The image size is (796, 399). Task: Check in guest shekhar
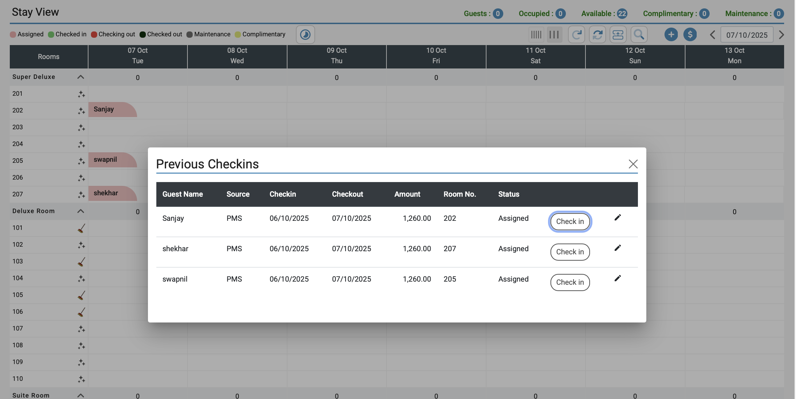(570, 252)
